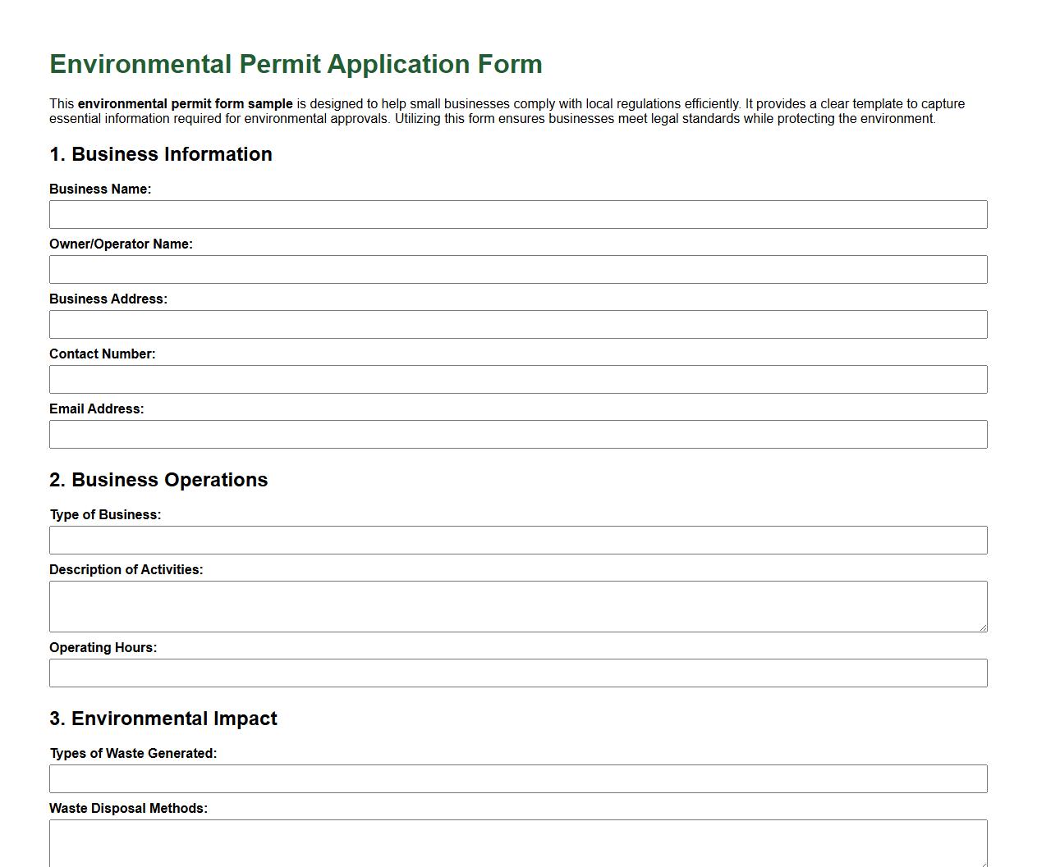Screen dimensions: 1037x867
Task: Click the Waste Disposal Methods field label
Action: [x=129, y=808]
